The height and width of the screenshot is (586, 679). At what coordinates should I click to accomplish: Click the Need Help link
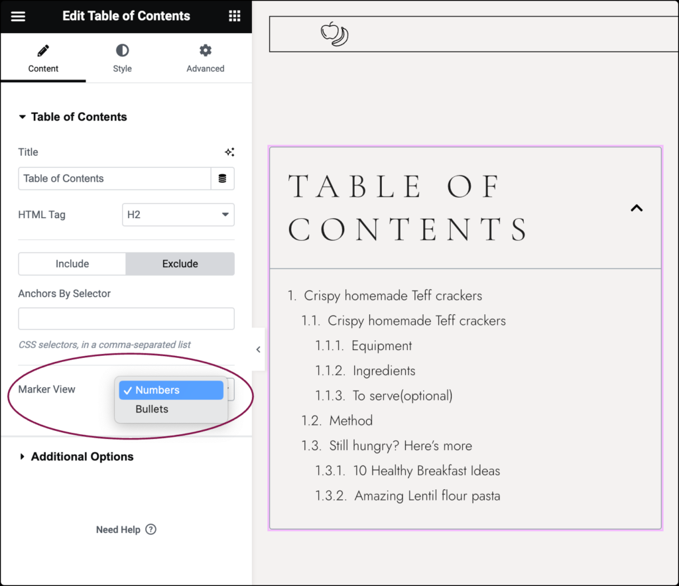tap(118, 529)
